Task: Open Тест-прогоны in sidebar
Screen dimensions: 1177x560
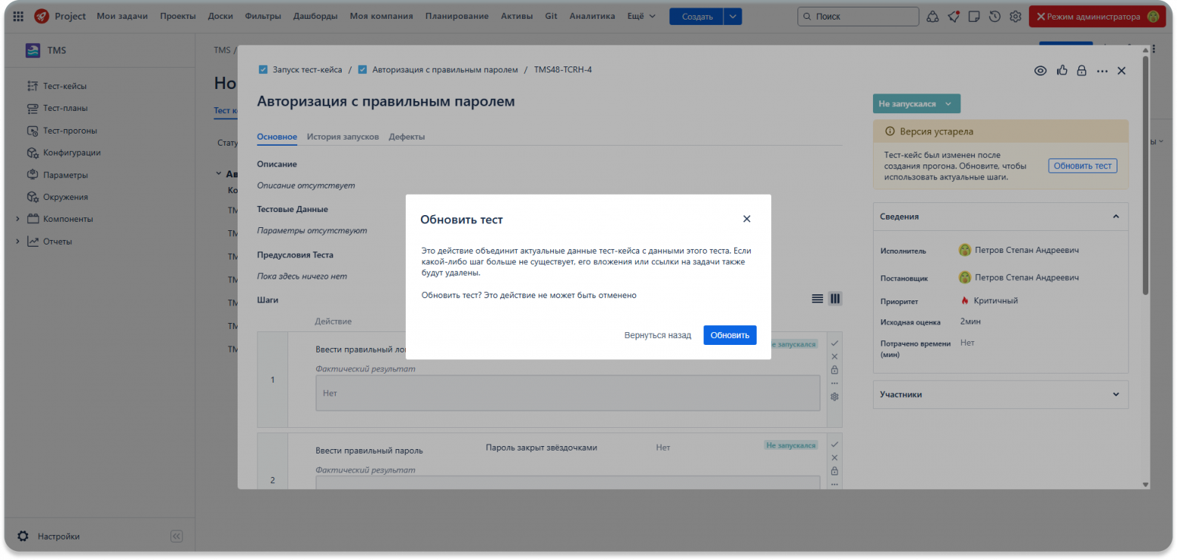Action: coord(69,130)
